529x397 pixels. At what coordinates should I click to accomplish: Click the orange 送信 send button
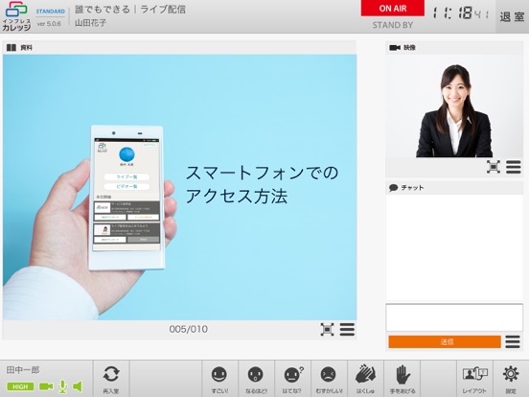445,341
